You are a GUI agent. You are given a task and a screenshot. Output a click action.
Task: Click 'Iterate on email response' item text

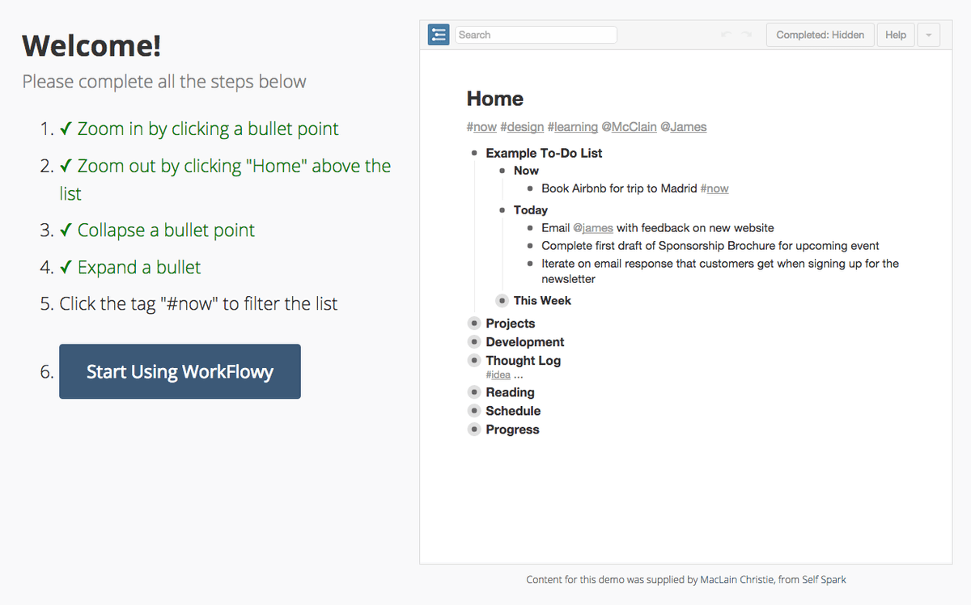pyautogui.click(x=720, y=271)
